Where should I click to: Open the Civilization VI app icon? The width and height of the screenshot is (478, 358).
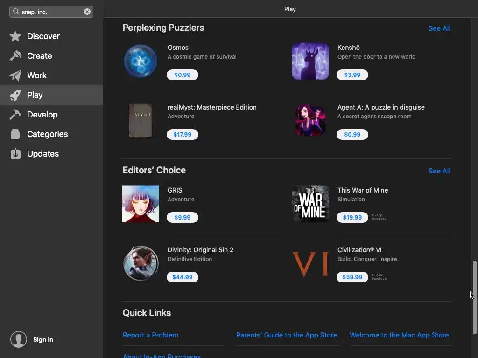coord(310,263)
